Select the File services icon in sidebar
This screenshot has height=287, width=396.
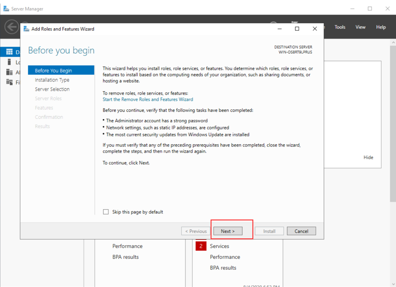(9, 82)
